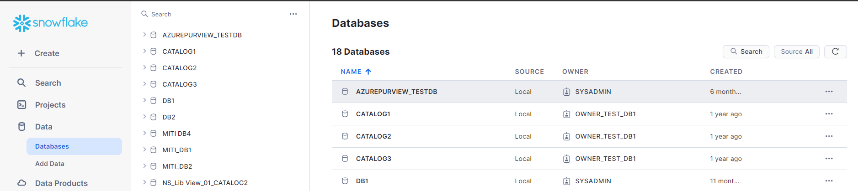Open more options for AZUREPURVIEW_TESTDB table row

(829, 92)
